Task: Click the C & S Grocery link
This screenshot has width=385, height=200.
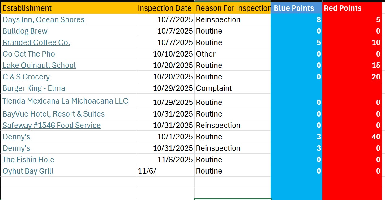Action: [26, 77]
